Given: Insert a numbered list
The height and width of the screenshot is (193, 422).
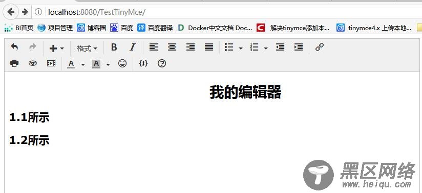Looking at the screenshot, I should [x=255, y=47].
